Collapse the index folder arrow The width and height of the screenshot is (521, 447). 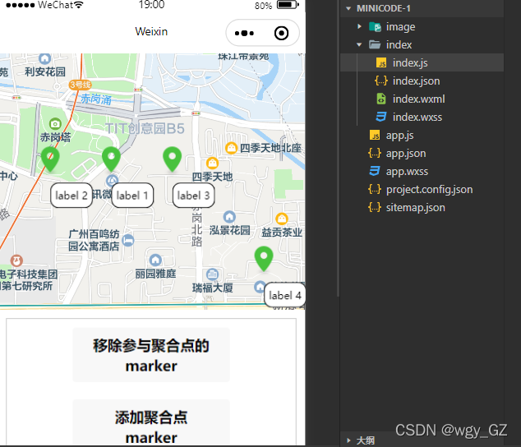(359, 44)
